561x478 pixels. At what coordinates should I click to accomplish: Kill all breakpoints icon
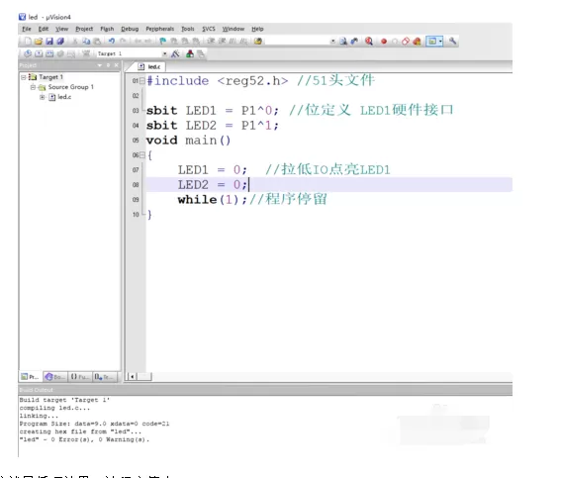point(417,42)
